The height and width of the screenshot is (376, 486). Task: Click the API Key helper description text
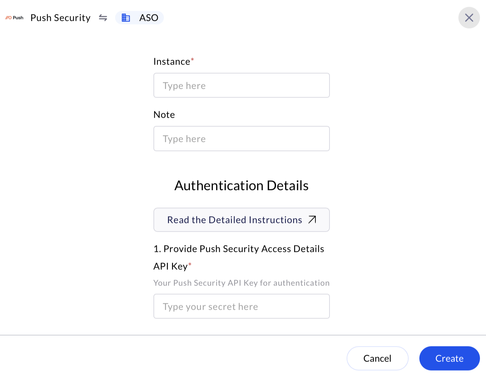tap(241, 283)
